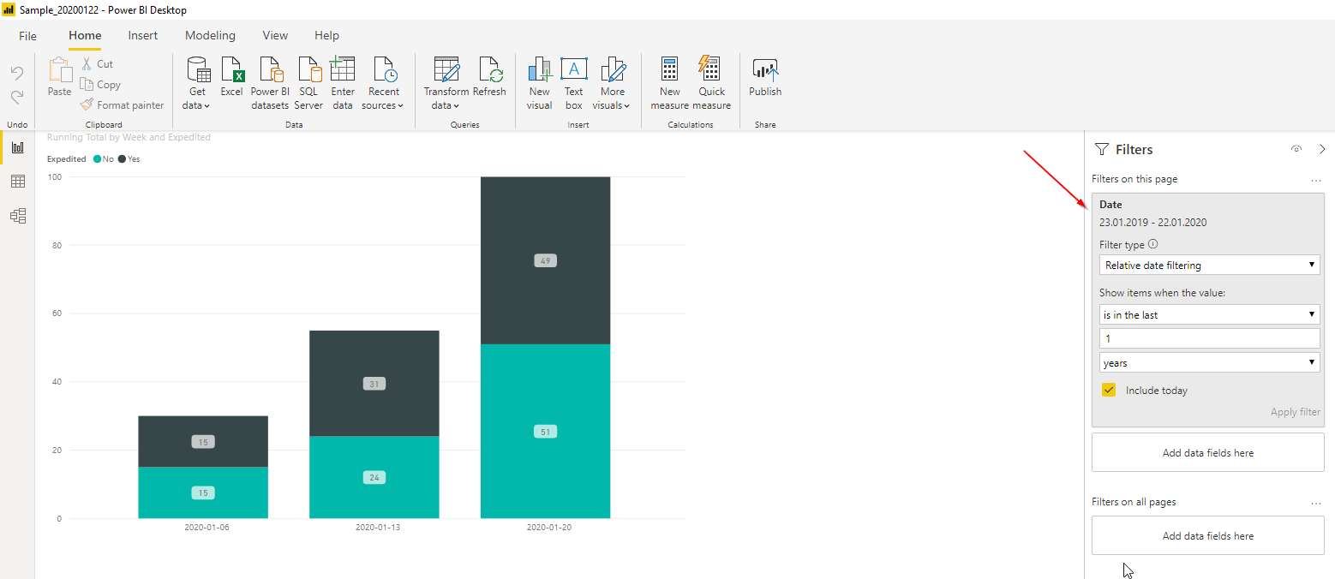Viewport: 1335px width, 579px height.
Task: Click the teal bar segment labeled 51
Action: [545, 431]
